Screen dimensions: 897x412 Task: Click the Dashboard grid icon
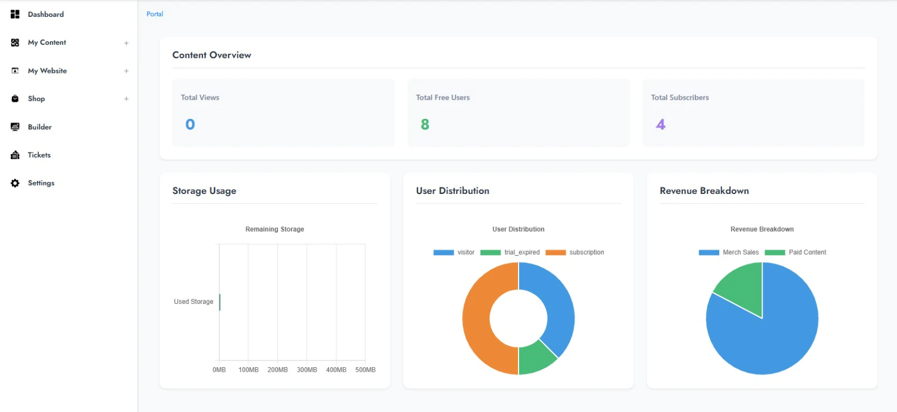[x=15, y=14]
